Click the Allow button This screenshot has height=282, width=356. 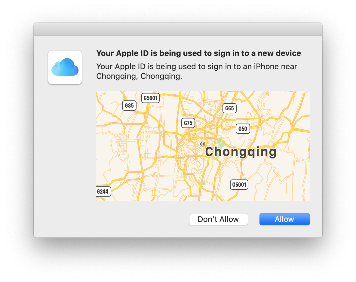(284, 219)
